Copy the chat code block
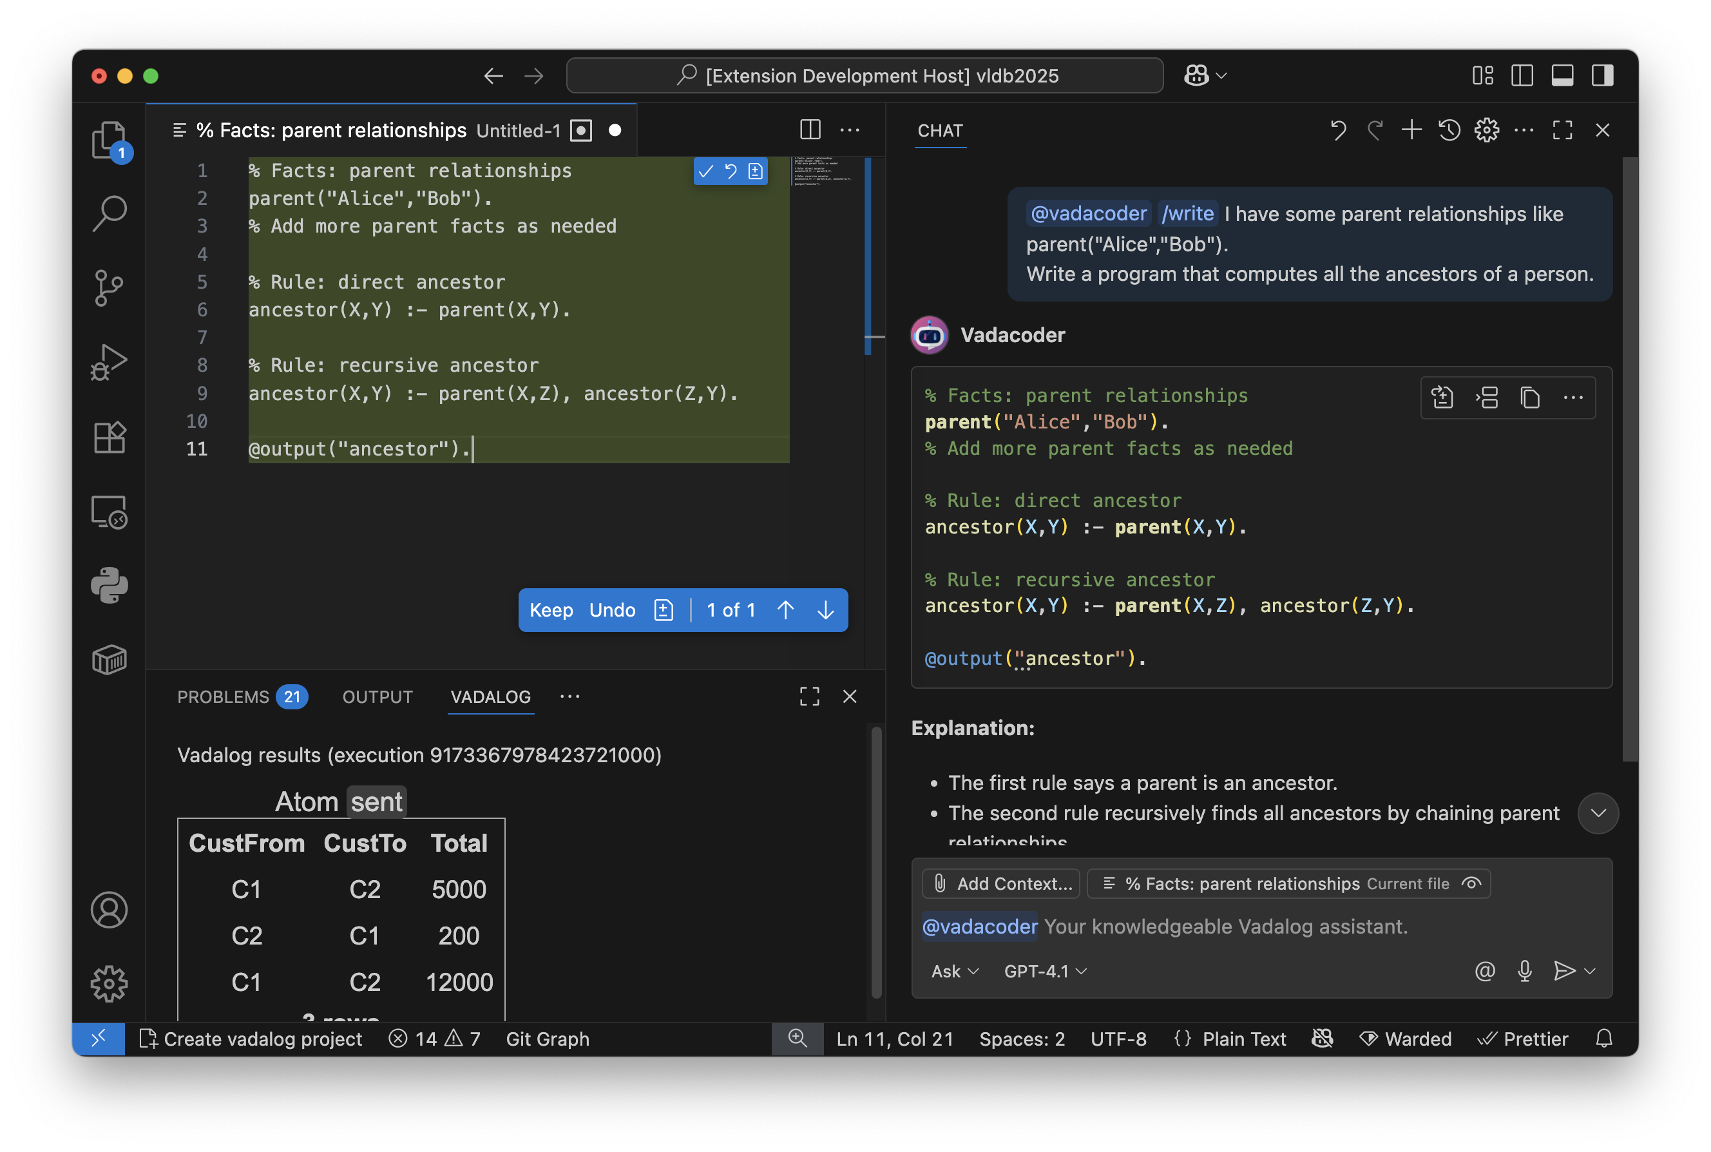 click(1530, 398)
